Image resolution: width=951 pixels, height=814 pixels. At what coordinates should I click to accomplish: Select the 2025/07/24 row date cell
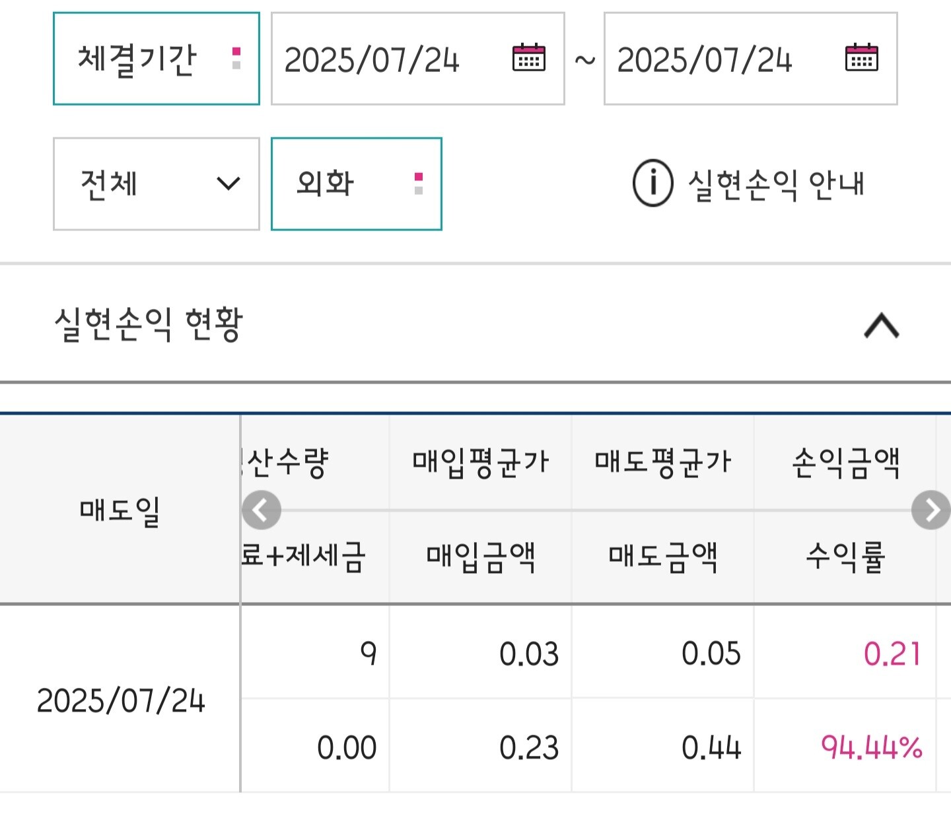tap(120, 700)
